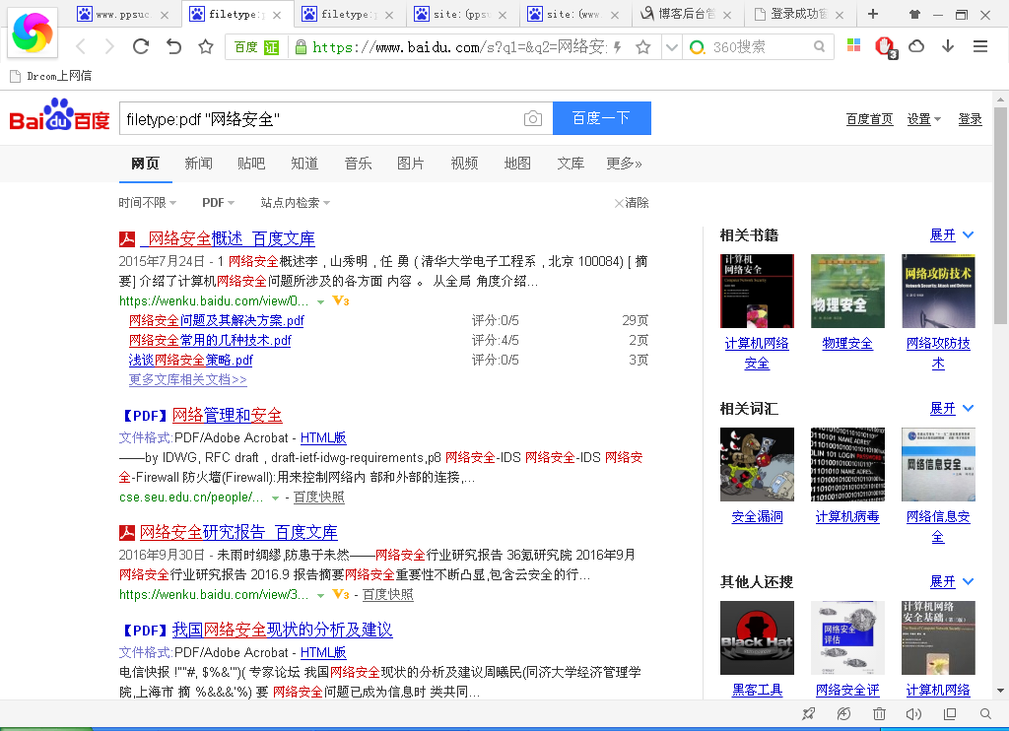The height and width of the screenshot is (731, 1009).
Task: Open the 站点内检索 filter dropdown
Action: click(296, 203)
